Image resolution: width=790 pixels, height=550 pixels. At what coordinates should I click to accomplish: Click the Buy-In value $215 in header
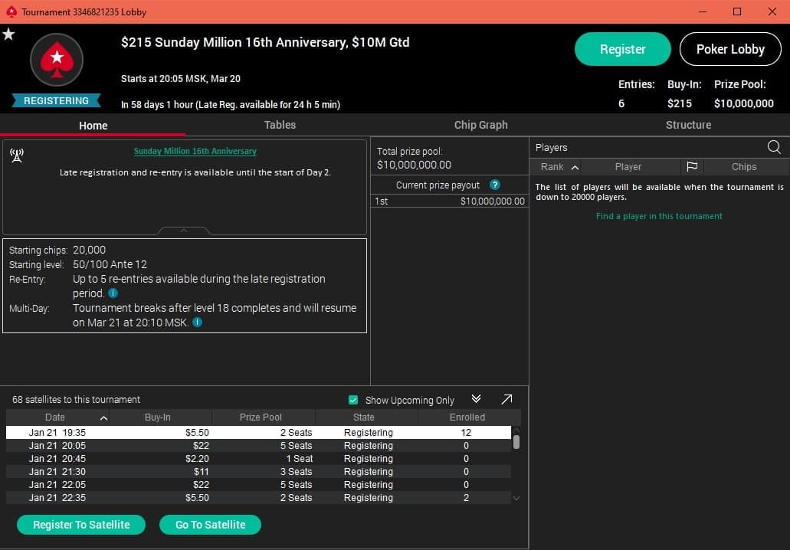pyautogui.click(x=679, y=103)
